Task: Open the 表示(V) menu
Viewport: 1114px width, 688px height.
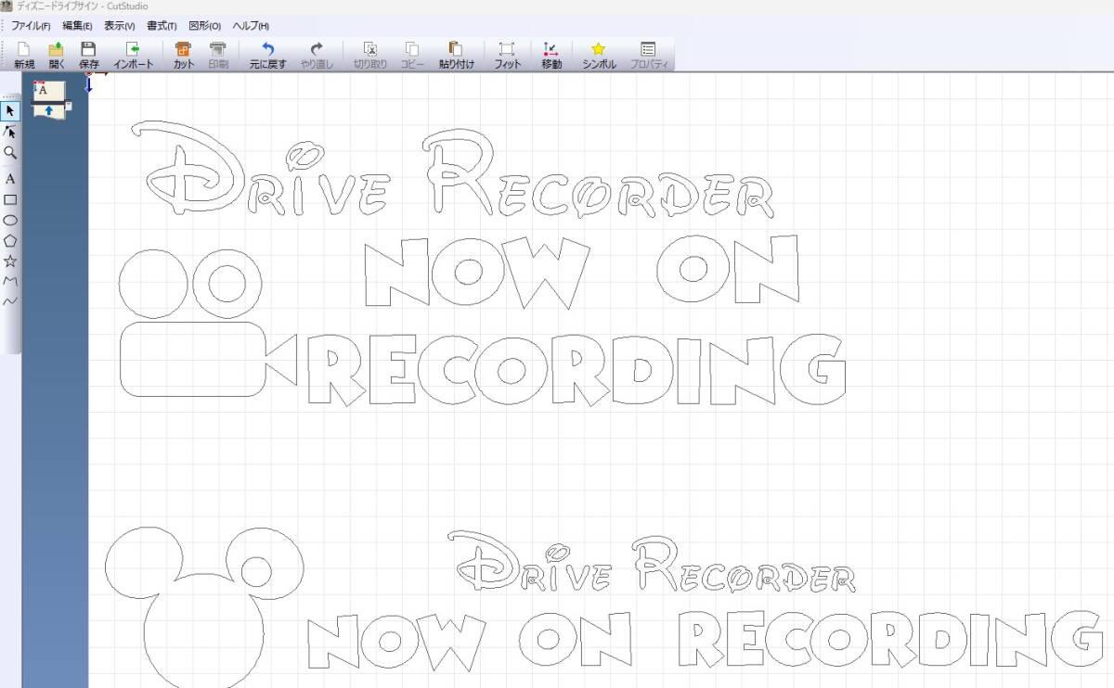Action: [x=120, y=26]
